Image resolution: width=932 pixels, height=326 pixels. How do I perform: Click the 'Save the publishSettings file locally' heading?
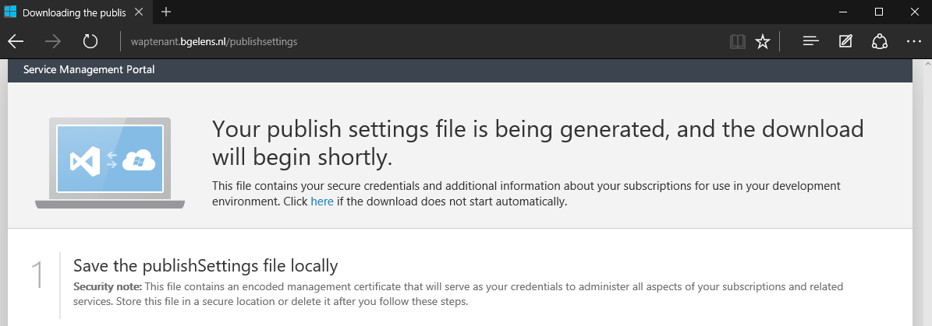pos(205,265)
